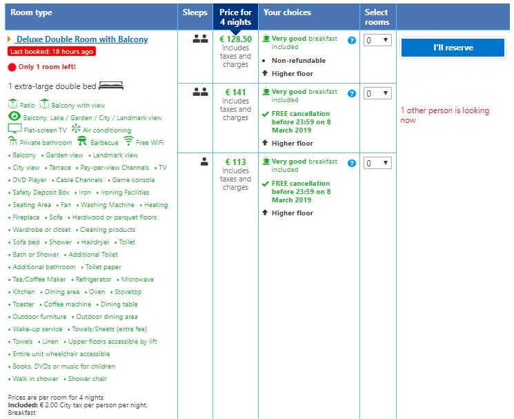
Task: Open the room quantity dropdown for €141
Action: (x=377, y=93)
